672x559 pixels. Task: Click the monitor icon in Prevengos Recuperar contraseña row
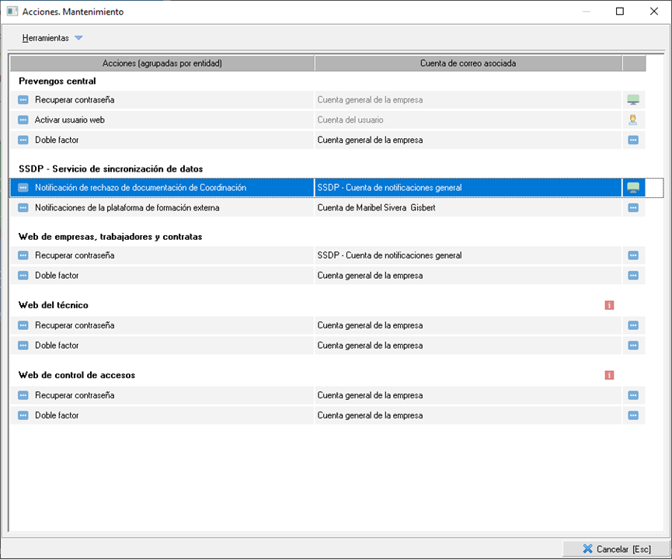[633, 100]
